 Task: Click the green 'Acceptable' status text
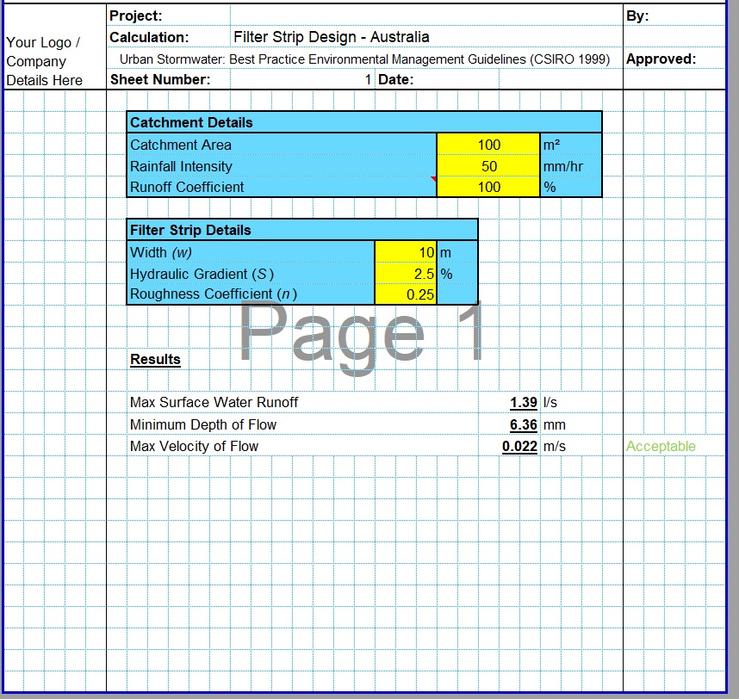click(x=661, y=446)
